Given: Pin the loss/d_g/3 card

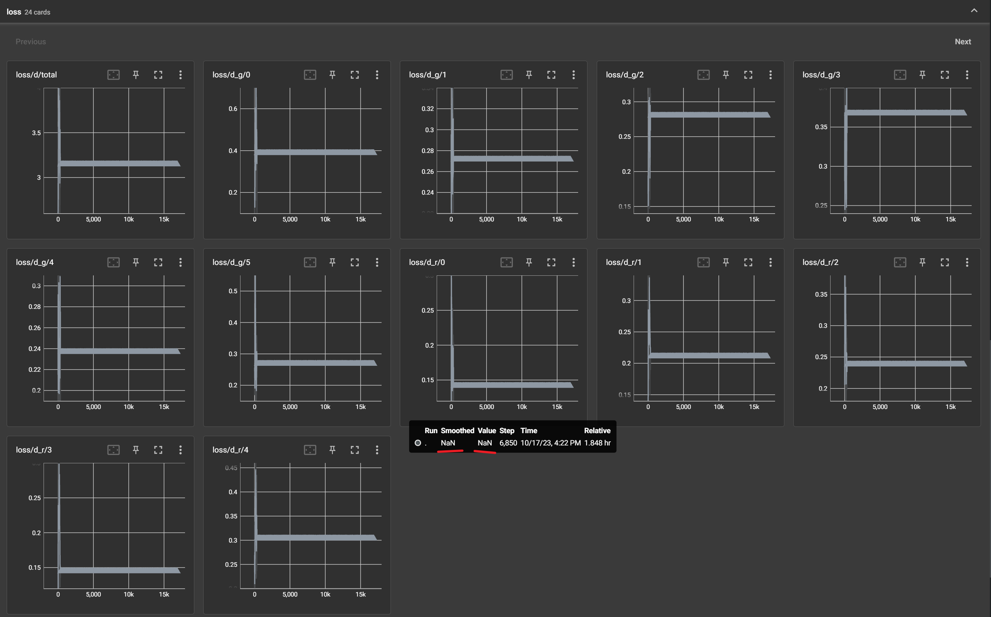Looking at the screenshot, I should (x=923, y=75).
